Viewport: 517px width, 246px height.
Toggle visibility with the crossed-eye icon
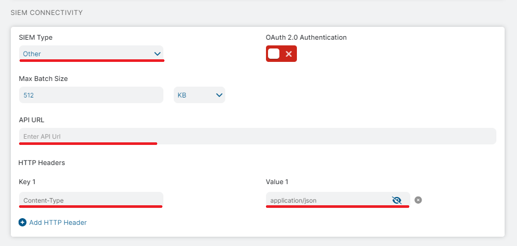(396, 200)
